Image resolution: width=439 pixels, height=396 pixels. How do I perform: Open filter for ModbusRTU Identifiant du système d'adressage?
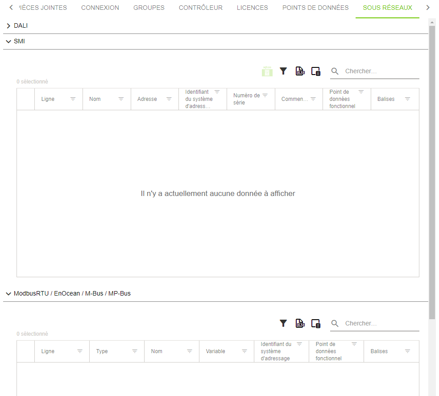point(299,344)
